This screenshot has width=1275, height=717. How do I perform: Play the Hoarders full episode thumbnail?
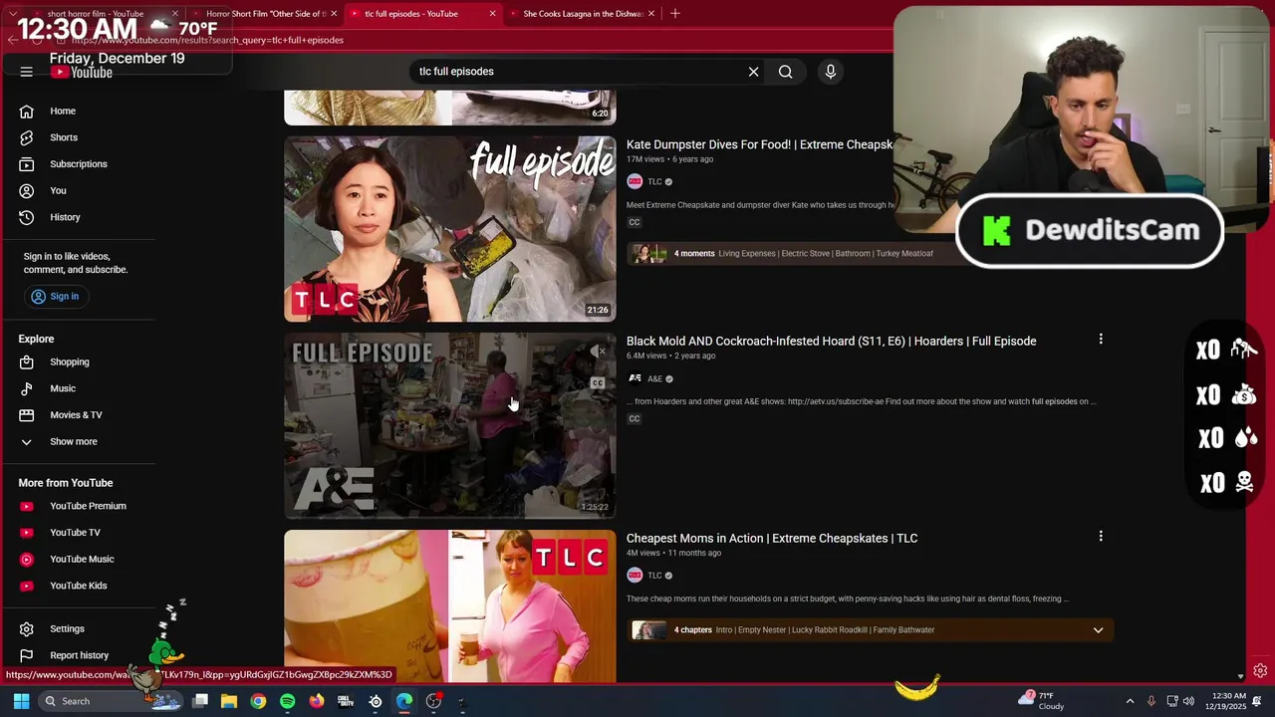pyautogui.click(x=450, y=426)
